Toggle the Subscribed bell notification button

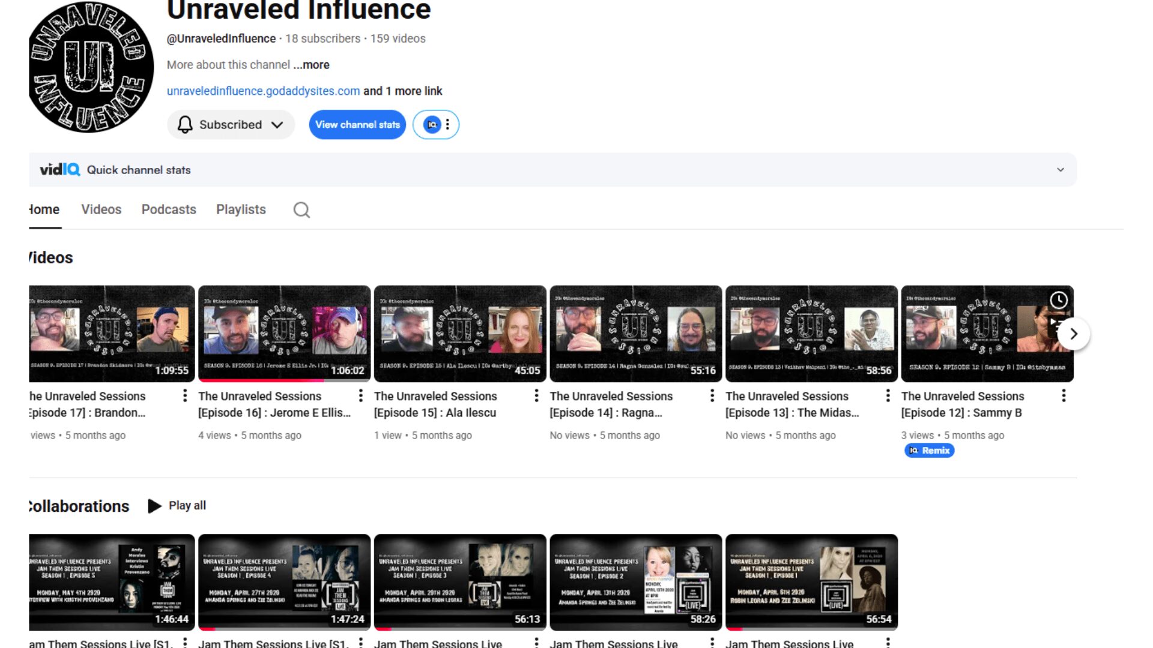point(231,125)
